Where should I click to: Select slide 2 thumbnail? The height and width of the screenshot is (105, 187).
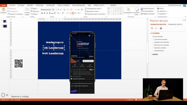[x=5, y=26]
